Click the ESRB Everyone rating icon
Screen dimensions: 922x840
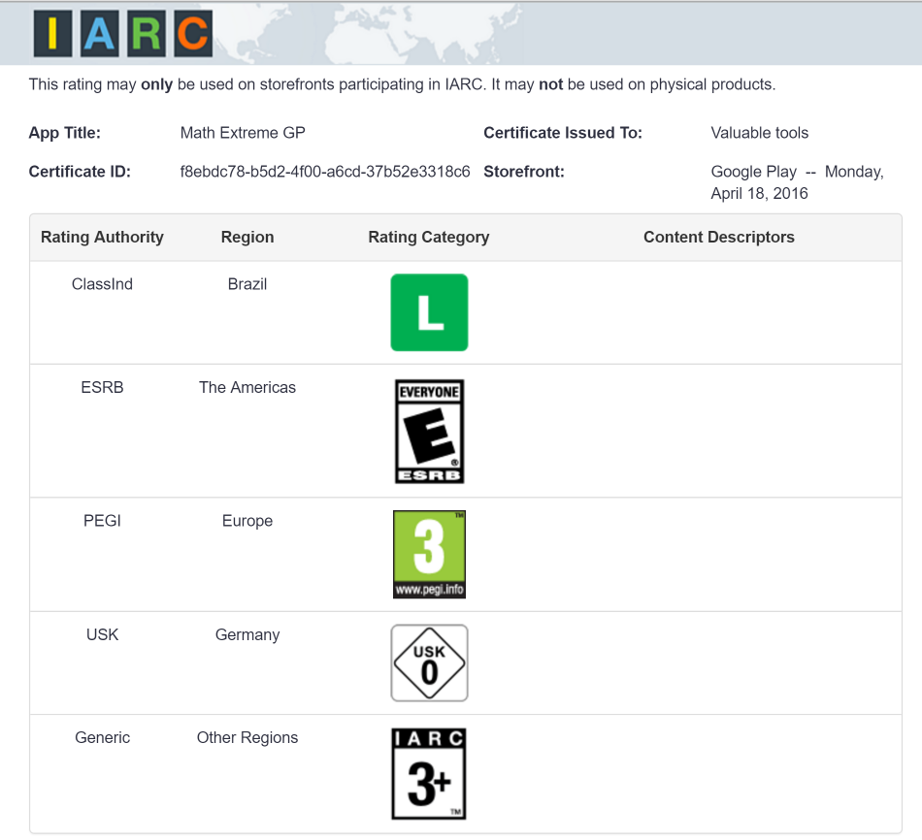[x=429, y=432]
